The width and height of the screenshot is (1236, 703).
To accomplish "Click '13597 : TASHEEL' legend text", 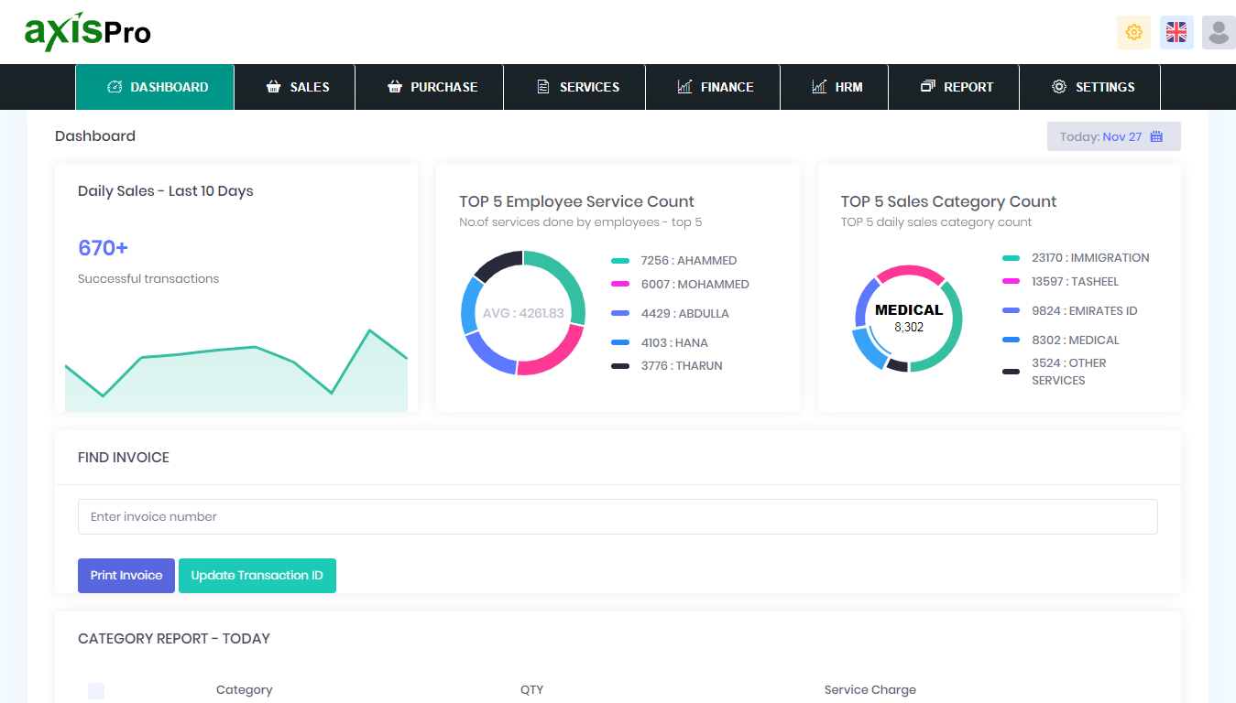I will [1075, 282].
